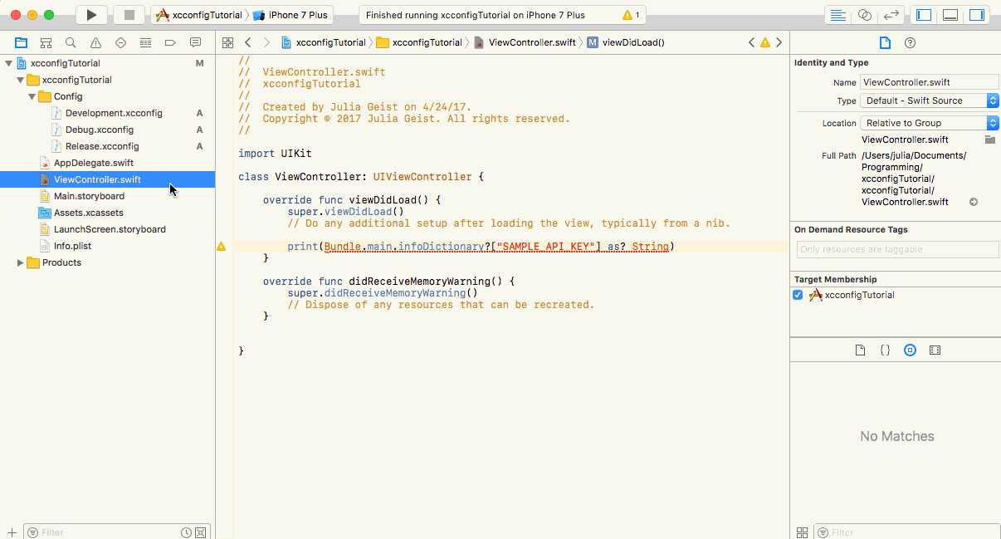1001x539 pixels.
Task: Toggle library icon grid view
Action: 802,532
